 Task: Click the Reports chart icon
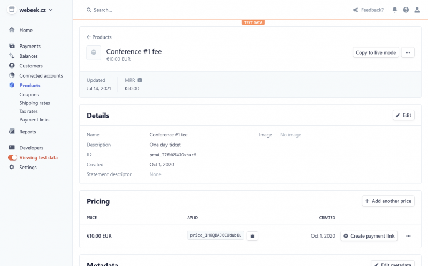[12, 131]
